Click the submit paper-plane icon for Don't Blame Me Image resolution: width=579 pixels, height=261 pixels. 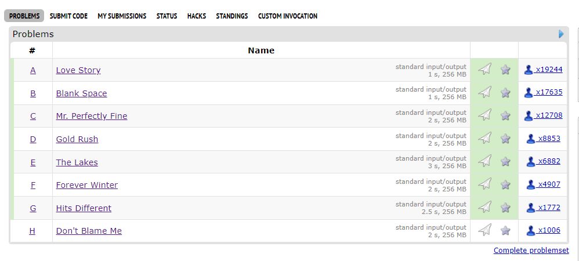(x=485, y=230)
